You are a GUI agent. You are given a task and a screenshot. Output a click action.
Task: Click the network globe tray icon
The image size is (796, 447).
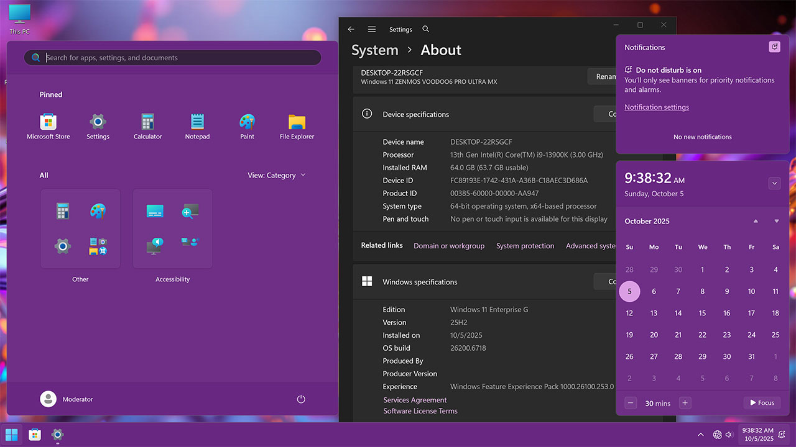coord(718,435)
